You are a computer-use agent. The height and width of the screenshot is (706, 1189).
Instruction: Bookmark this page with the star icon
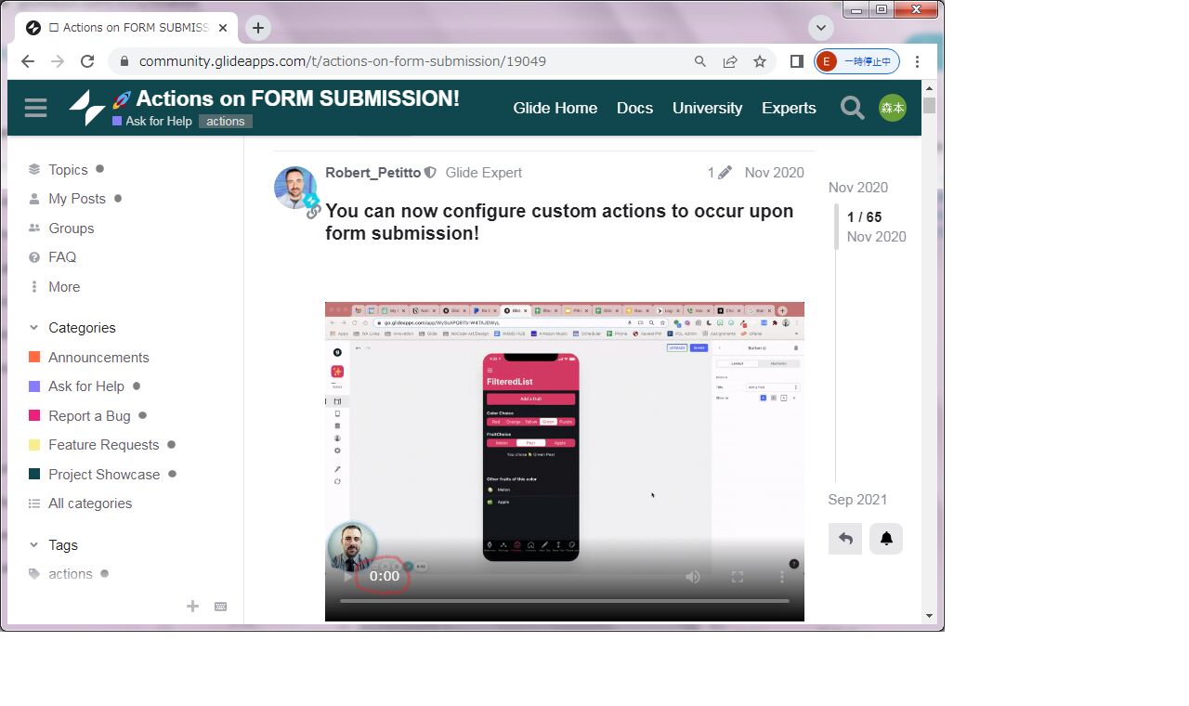click(760, 61)
